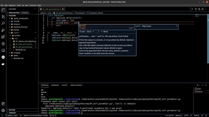The image size is (209, 117).
Task: Open the Accounts menu icon
Action: pyautogui.click(x=3, y=104)
